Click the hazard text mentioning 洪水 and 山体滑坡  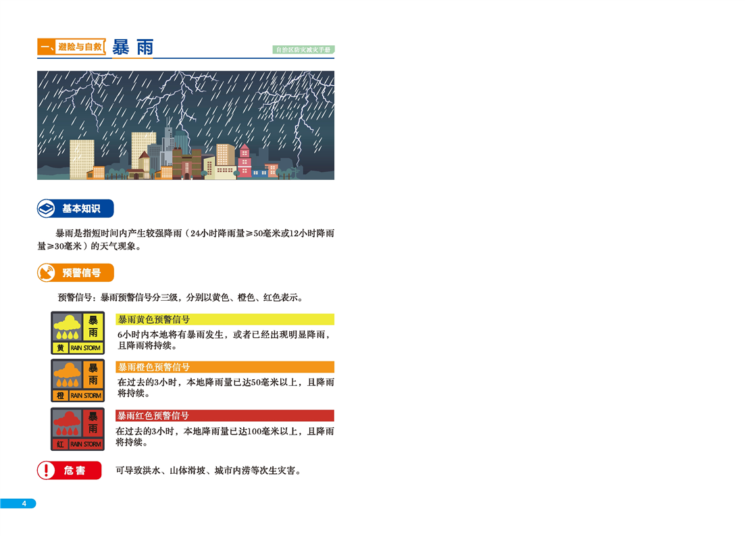[x=208, y=470]
